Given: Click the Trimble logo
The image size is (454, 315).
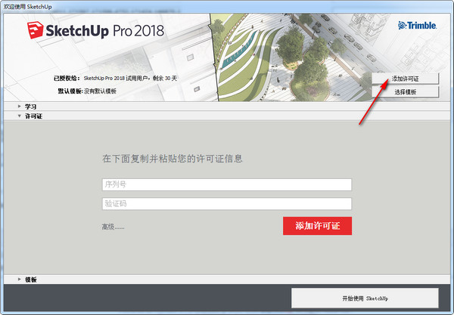Looking at the screenshot, I should tap(417, 26).
